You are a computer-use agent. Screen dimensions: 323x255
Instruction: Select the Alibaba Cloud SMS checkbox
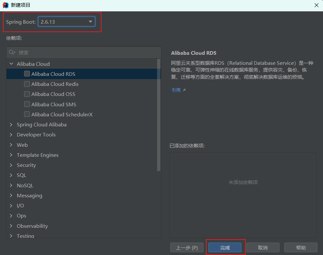27,104
